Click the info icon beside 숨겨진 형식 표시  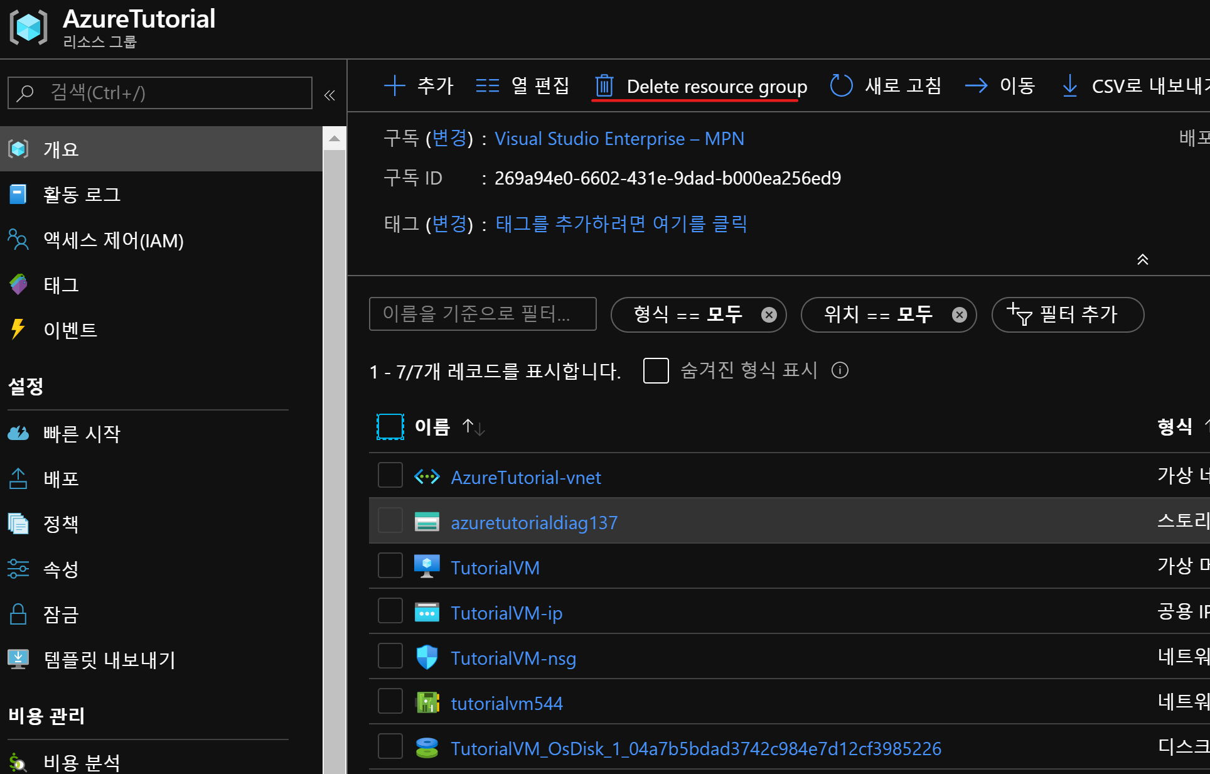(840, 370)
